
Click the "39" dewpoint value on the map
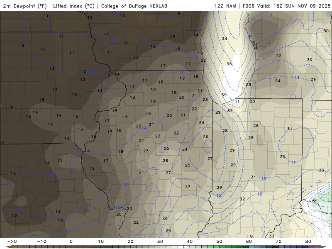[315, 201]
